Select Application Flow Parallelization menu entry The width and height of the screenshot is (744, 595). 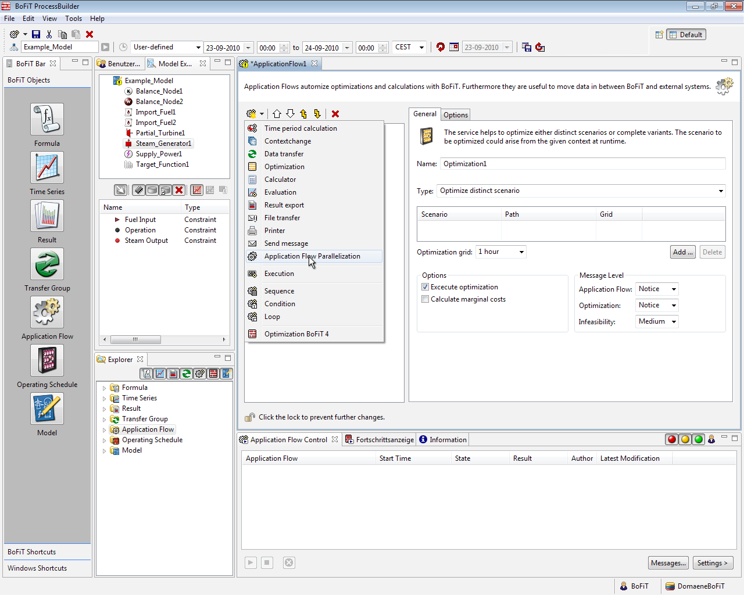click(314, 256)
